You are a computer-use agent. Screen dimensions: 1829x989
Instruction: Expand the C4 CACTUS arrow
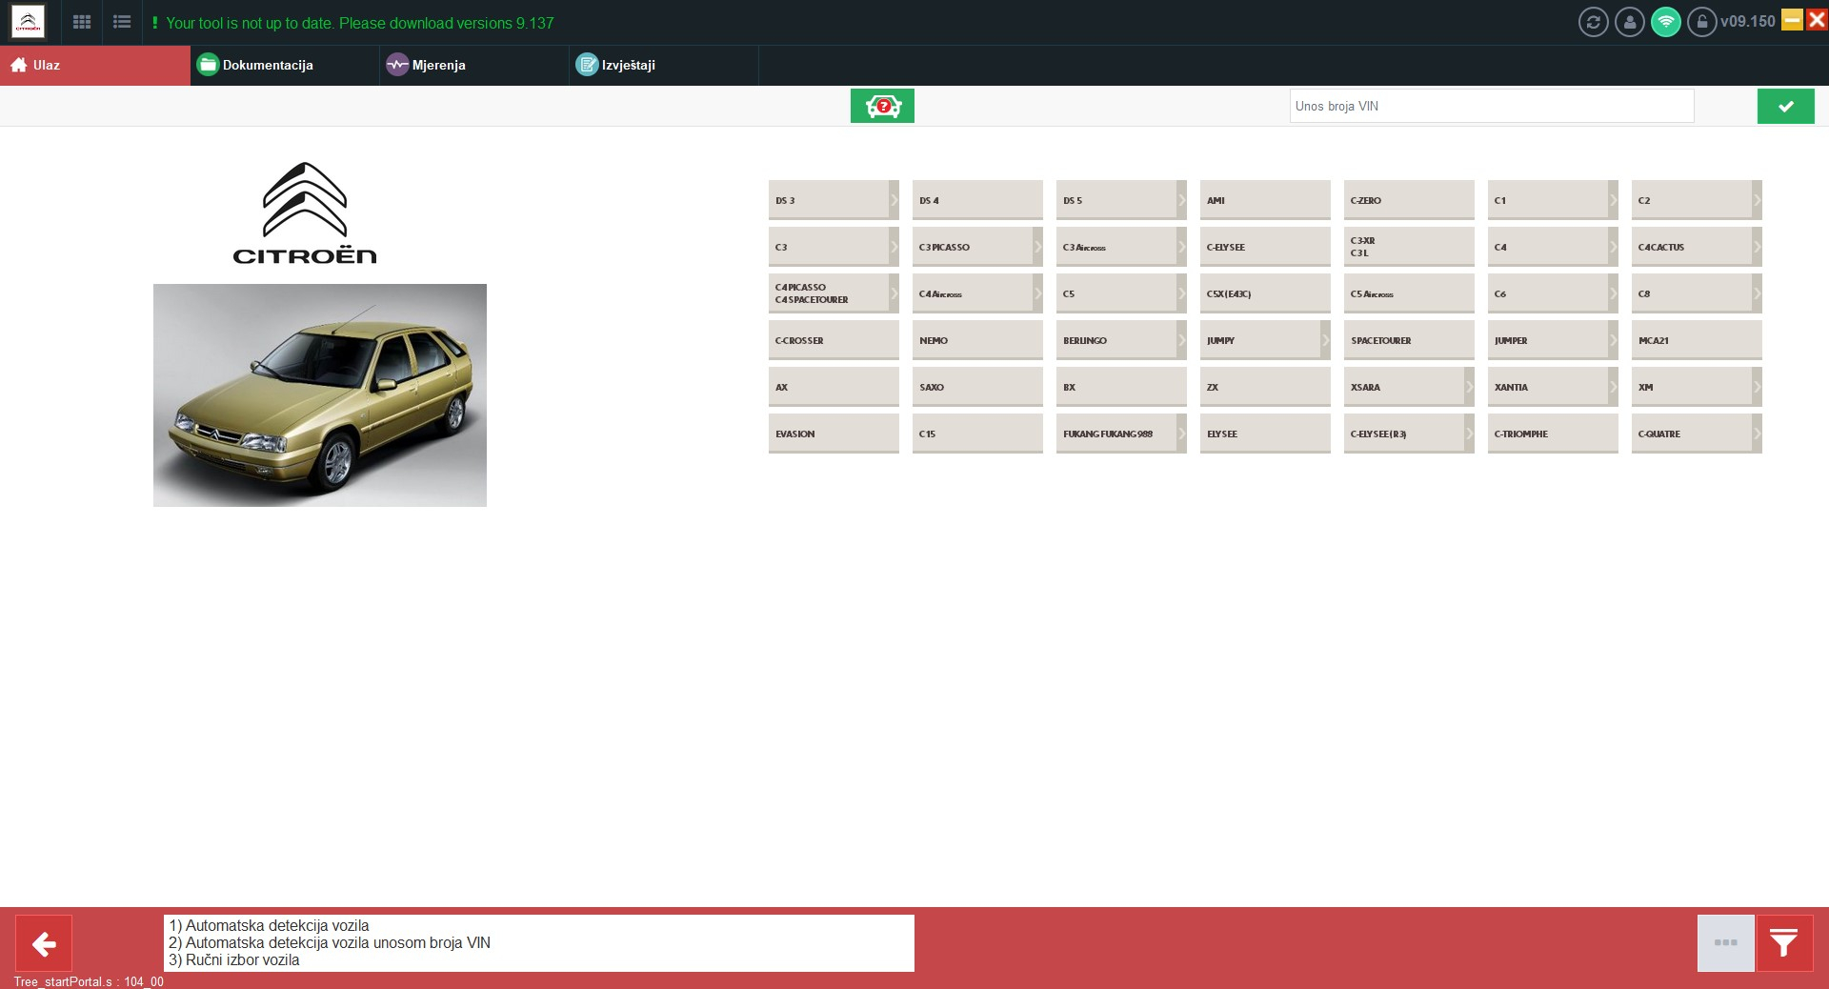1757,247
